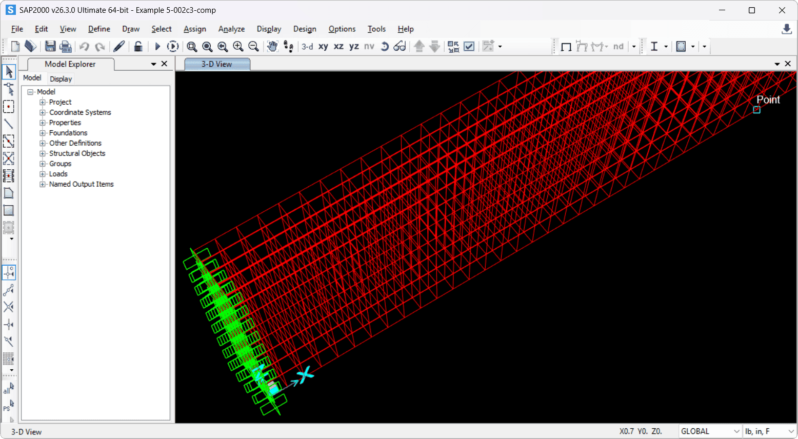Open the Analyze menu
Screen dimensions: 798x439
[x=231, y=29]
